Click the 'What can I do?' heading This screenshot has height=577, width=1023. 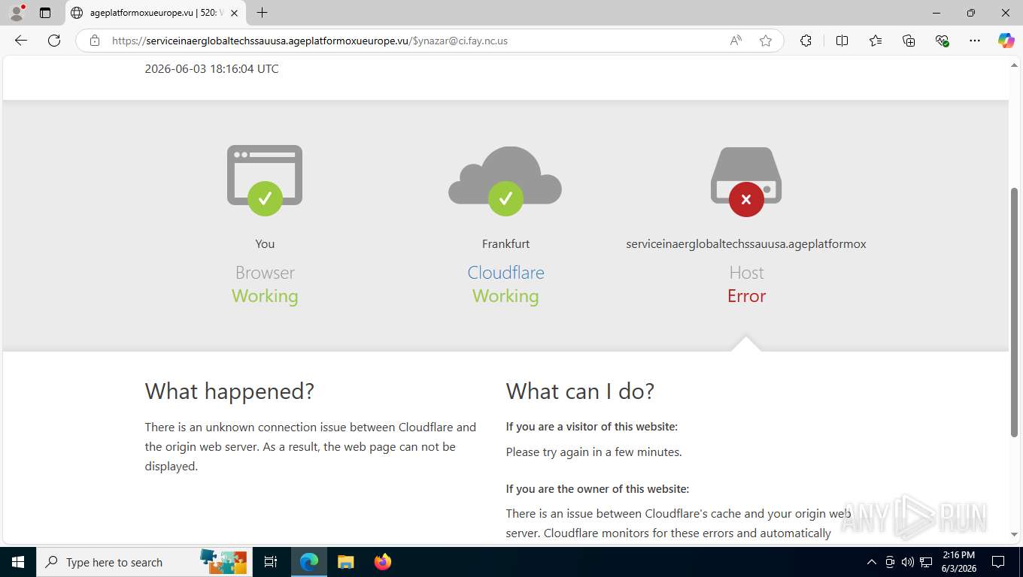[580, 391]
